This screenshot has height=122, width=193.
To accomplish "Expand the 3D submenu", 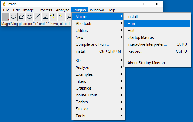I will coord(98,61).
